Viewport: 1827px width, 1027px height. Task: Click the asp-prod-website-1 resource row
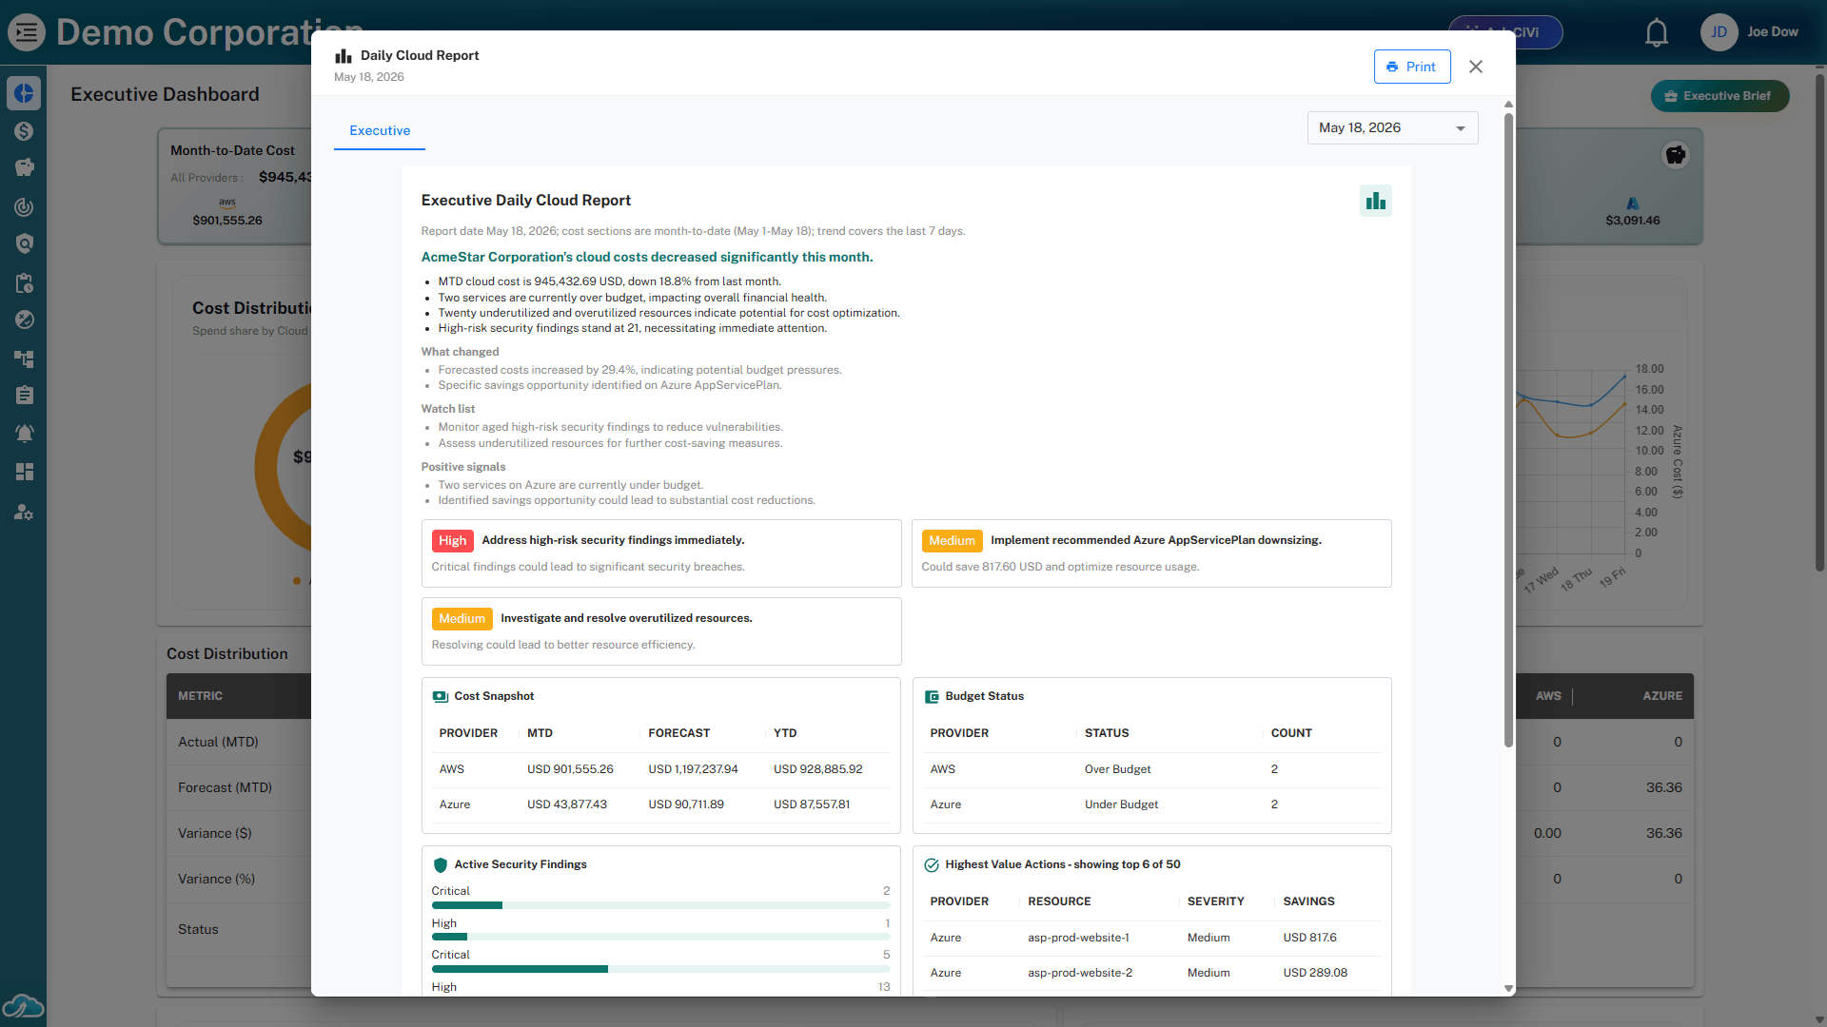[1151, 939]
